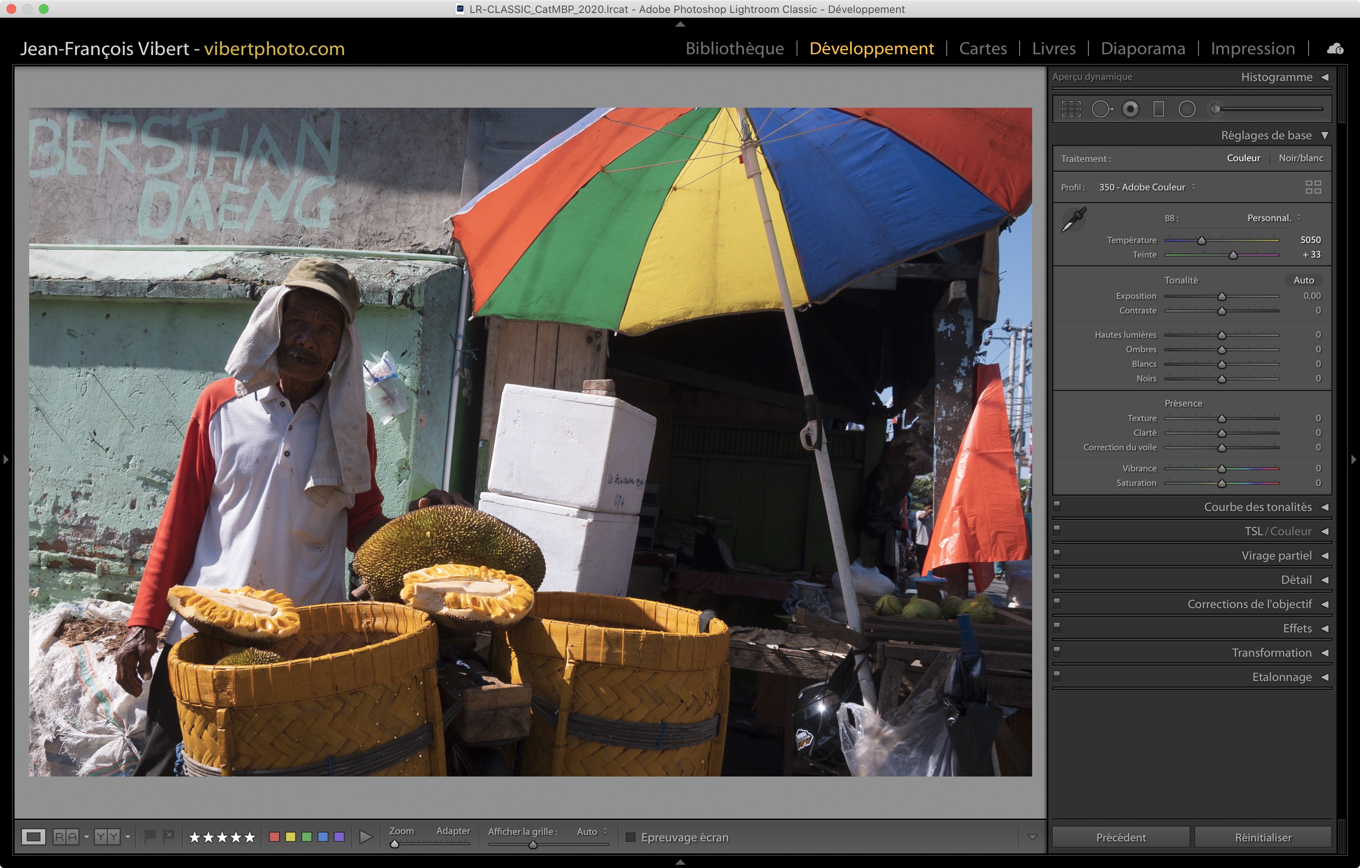Enable the Epreuvage écran checkbox
Image resolution: width=1360 pixels, height=868 pixels.
click(x=631, y=837)
